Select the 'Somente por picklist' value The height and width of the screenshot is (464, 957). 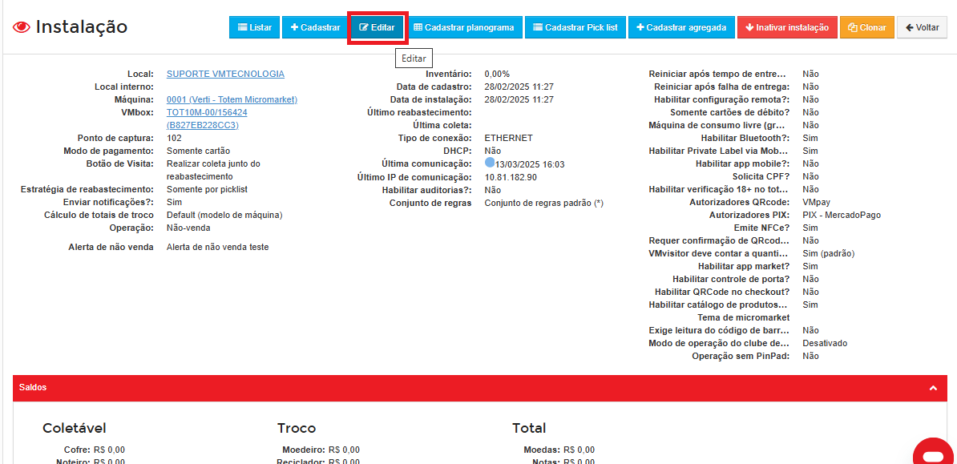pyautogui.click(x=207, y=189)
